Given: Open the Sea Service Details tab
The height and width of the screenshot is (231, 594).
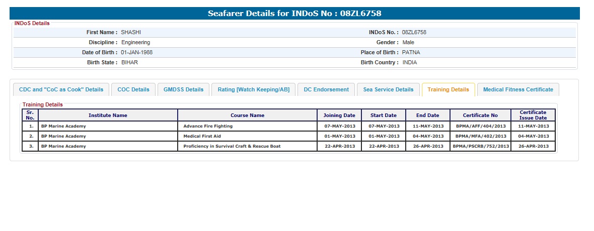Looking at the screenshot, I should pyautogui.click(x=388, y=89).
